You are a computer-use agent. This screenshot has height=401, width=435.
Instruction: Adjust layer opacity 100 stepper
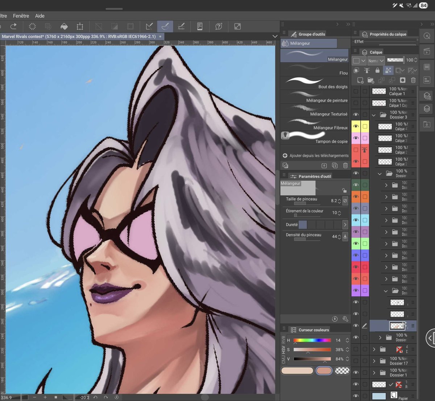pyautogui.click(x=416, y=60)
